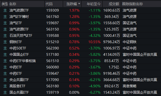Click 富时中国国企开放共赢 index in 517180 row
This screenshot has width=161, height=96.
[140, 54]
